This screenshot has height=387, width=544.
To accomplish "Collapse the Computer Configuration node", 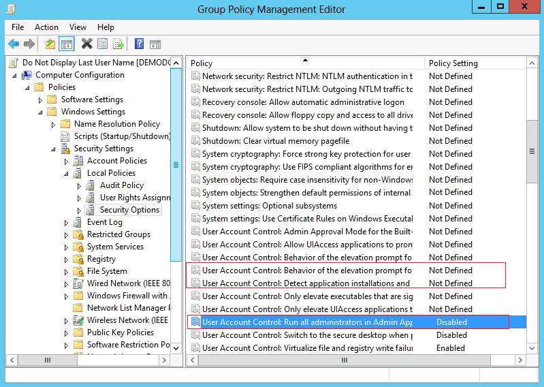I will tap(14, 76).
